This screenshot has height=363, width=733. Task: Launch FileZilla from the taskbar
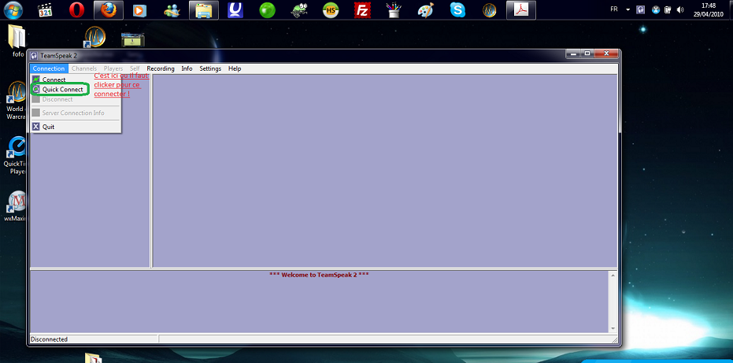pyautogui.click(x=362, y=9)
